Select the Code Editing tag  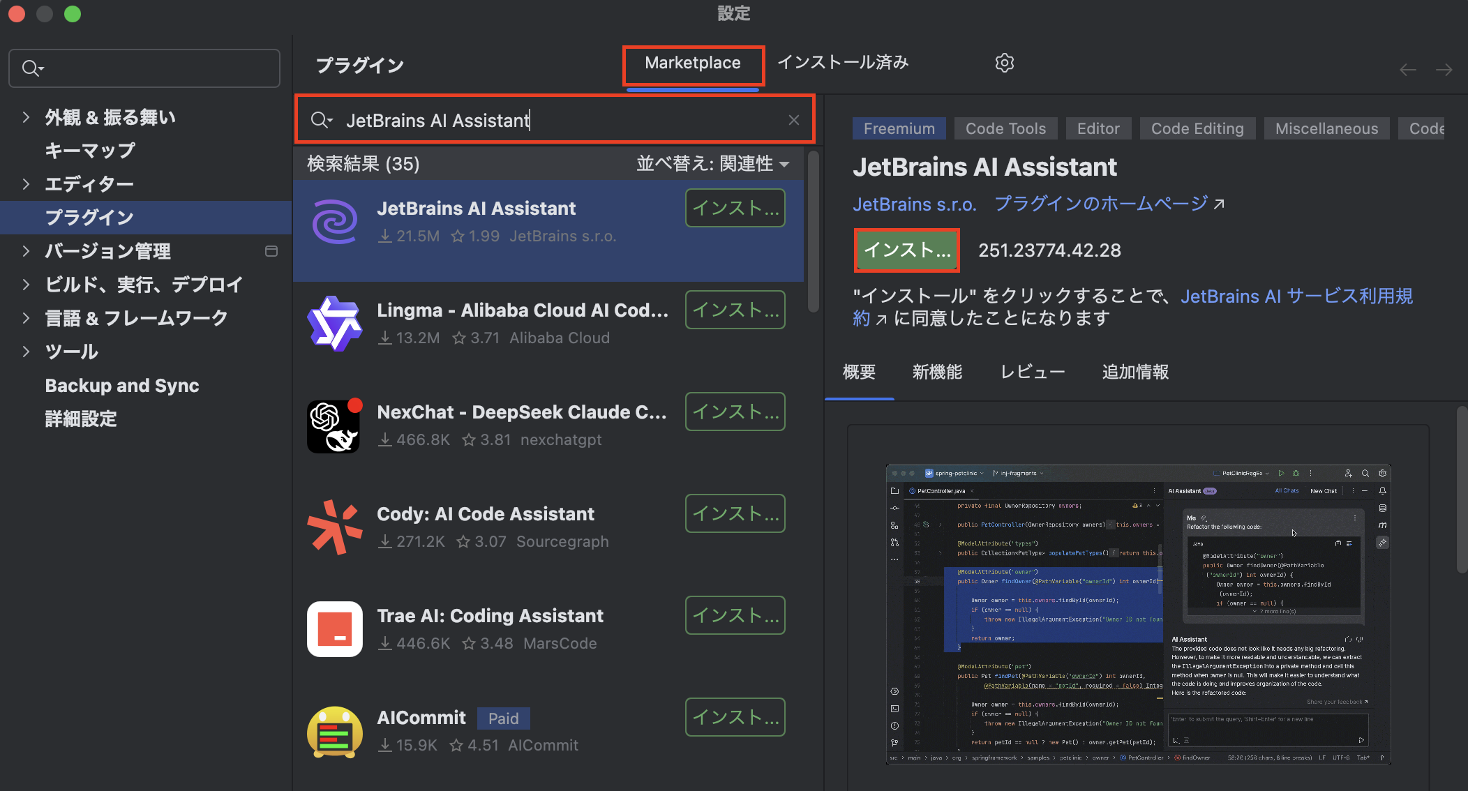pyautogui.click(x=1197, y=128)
